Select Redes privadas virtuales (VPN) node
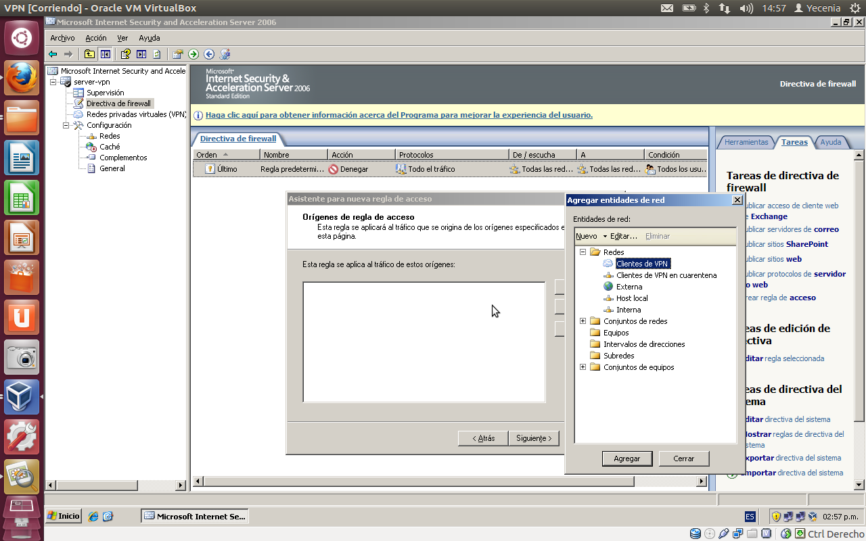The height and width of the screenshot is (541, 866). pos(135,114)
